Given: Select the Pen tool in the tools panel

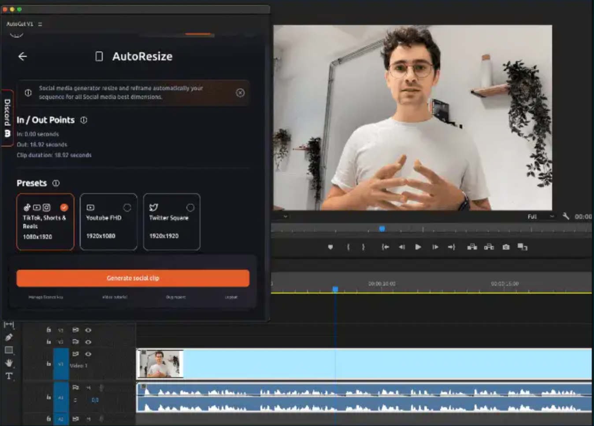Looking at the screenshot, I should (9, 337).
